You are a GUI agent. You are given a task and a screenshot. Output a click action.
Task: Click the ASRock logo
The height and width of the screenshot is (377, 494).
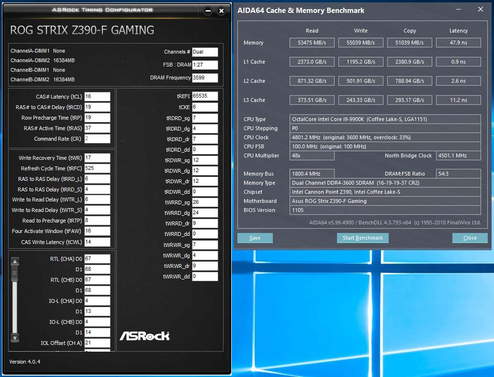144,335
